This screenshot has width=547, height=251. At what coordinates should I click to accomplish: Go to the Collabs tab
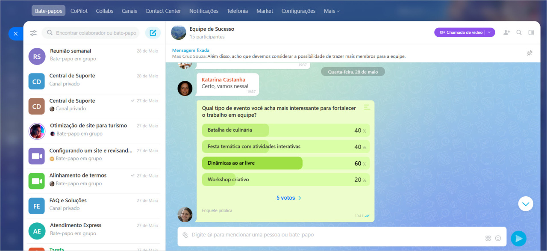104,11
